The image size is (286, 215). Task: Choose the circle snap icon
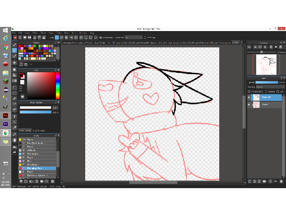[x=81, y=38]
